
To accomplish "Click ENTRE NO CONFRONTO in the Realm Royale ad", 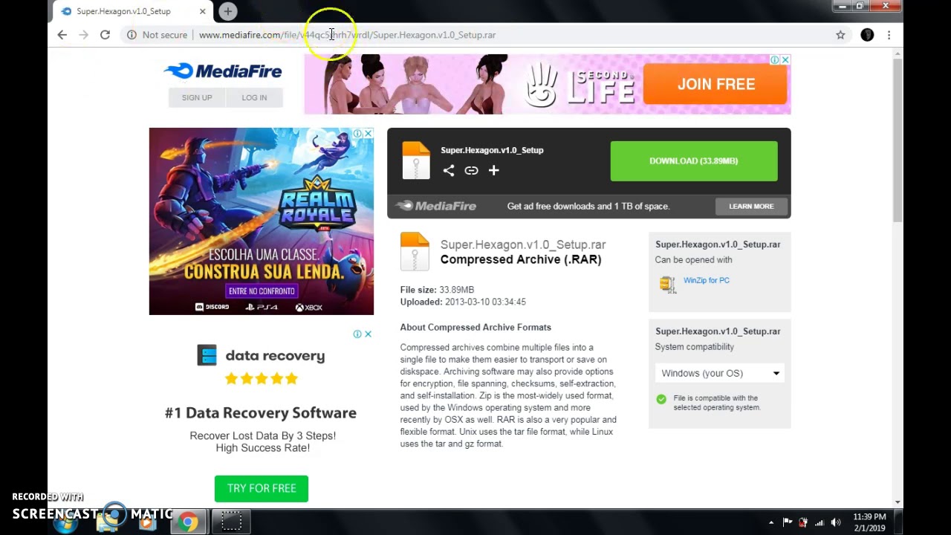I will click(262, 291).
